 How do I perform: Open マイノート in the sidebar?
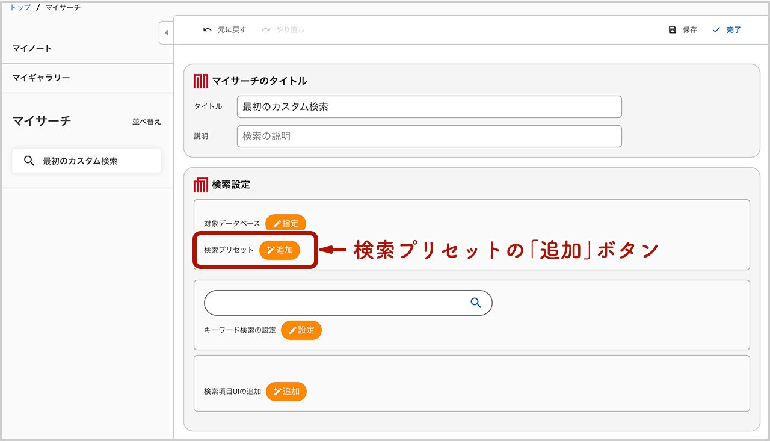point(32,48)
